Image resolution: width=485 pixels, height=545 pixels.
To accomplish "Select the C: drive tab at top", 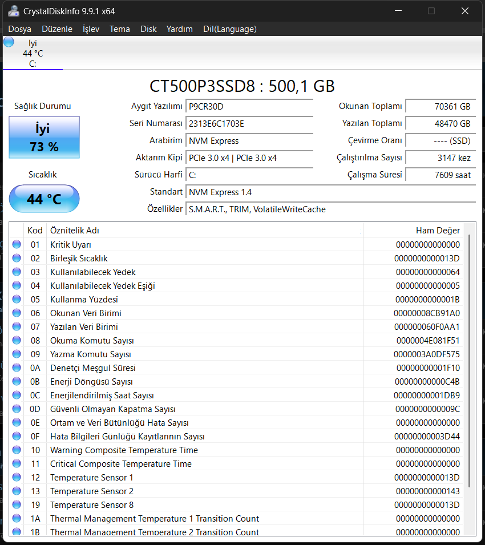I will tap(33, 53).
